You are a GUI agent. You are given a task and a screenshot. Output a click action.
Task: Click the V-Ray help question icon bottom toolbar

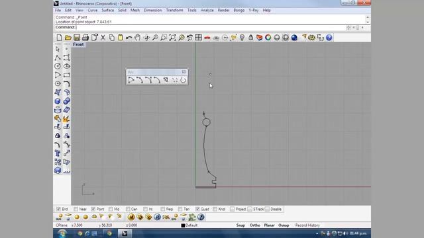click(x=201, y=217)
